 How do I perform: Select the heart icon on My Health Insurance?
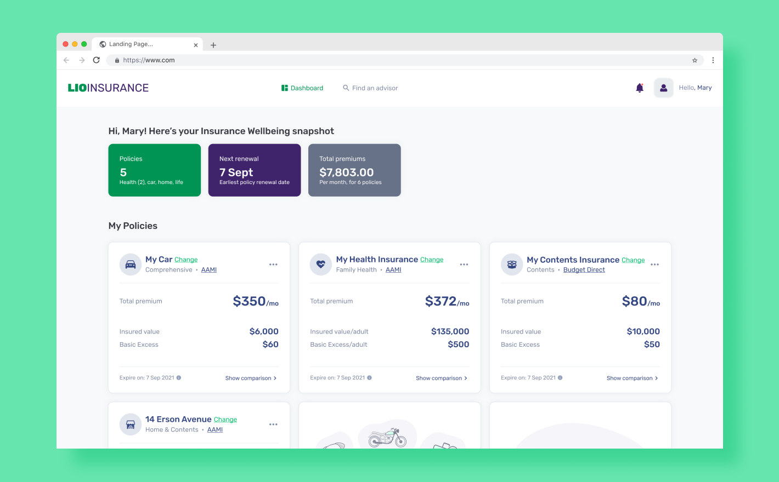point(320,264)
